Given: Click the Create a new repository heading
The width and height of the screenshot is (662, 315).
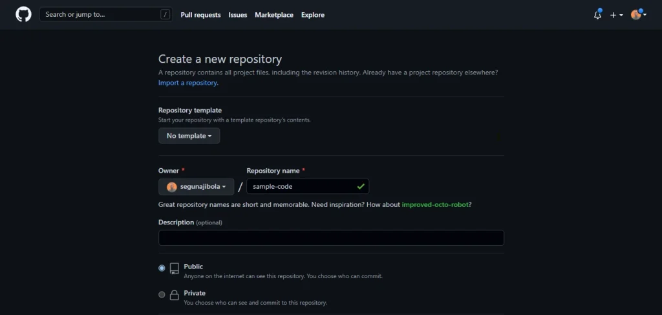Looking at the screenshot, I should (220, 59).
